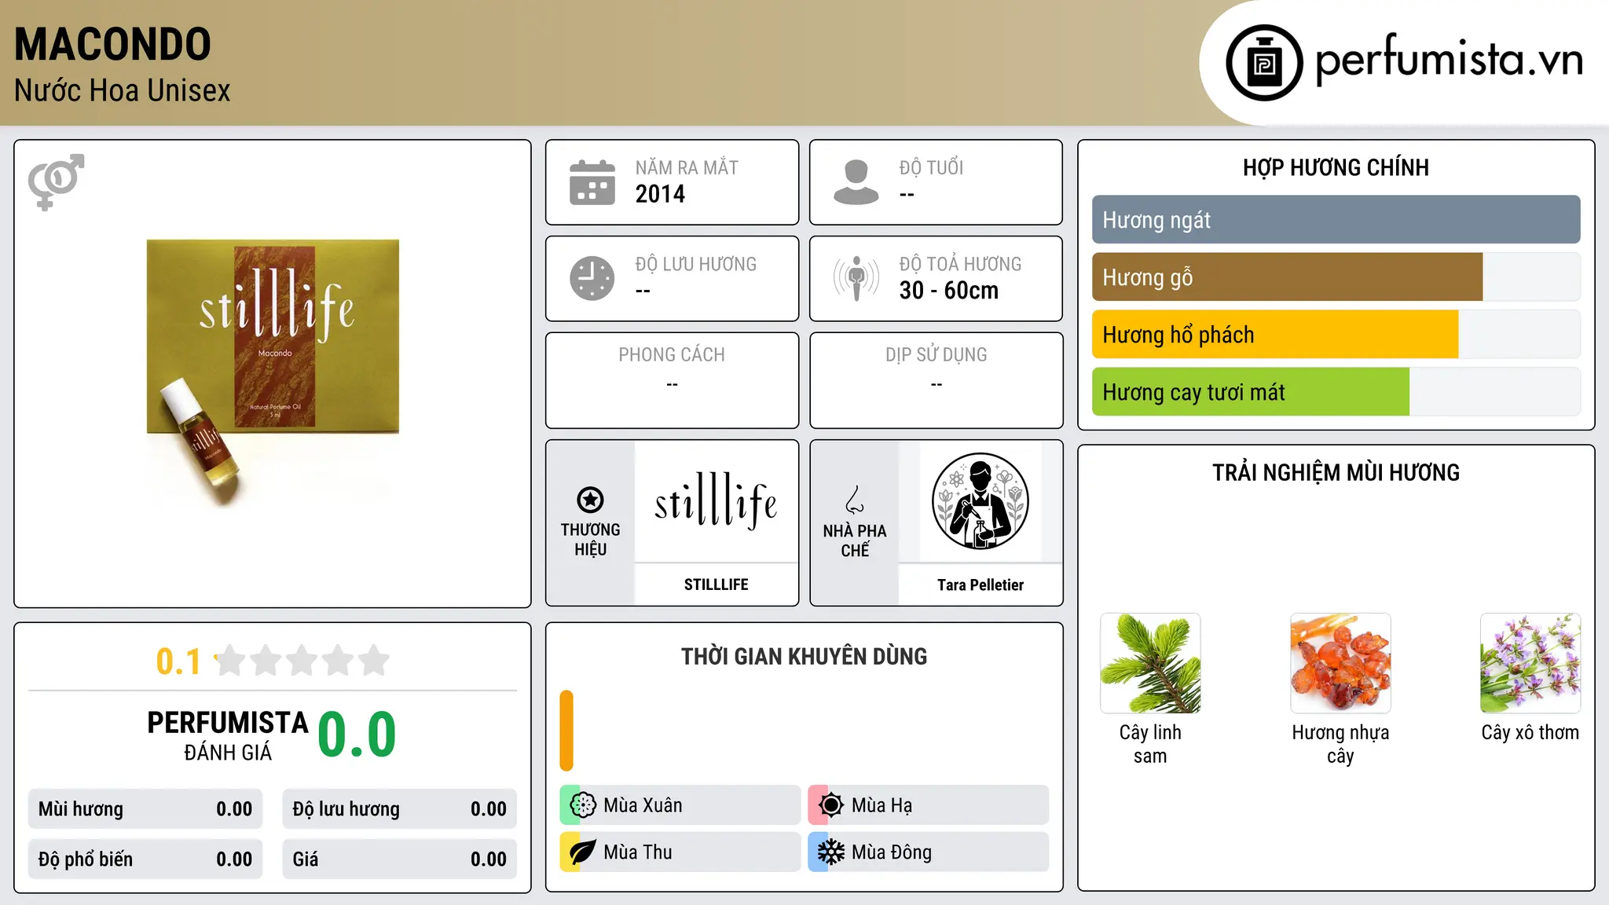Click the PERFUMISTA ĐÁNH GIÁ label
This screenshot has width=1609, height=905.
[228, 735]
